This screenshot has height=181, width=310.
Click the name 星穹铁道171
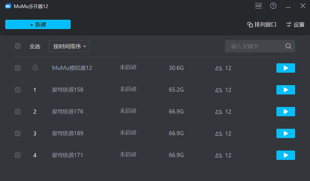[x=68, y=155]
